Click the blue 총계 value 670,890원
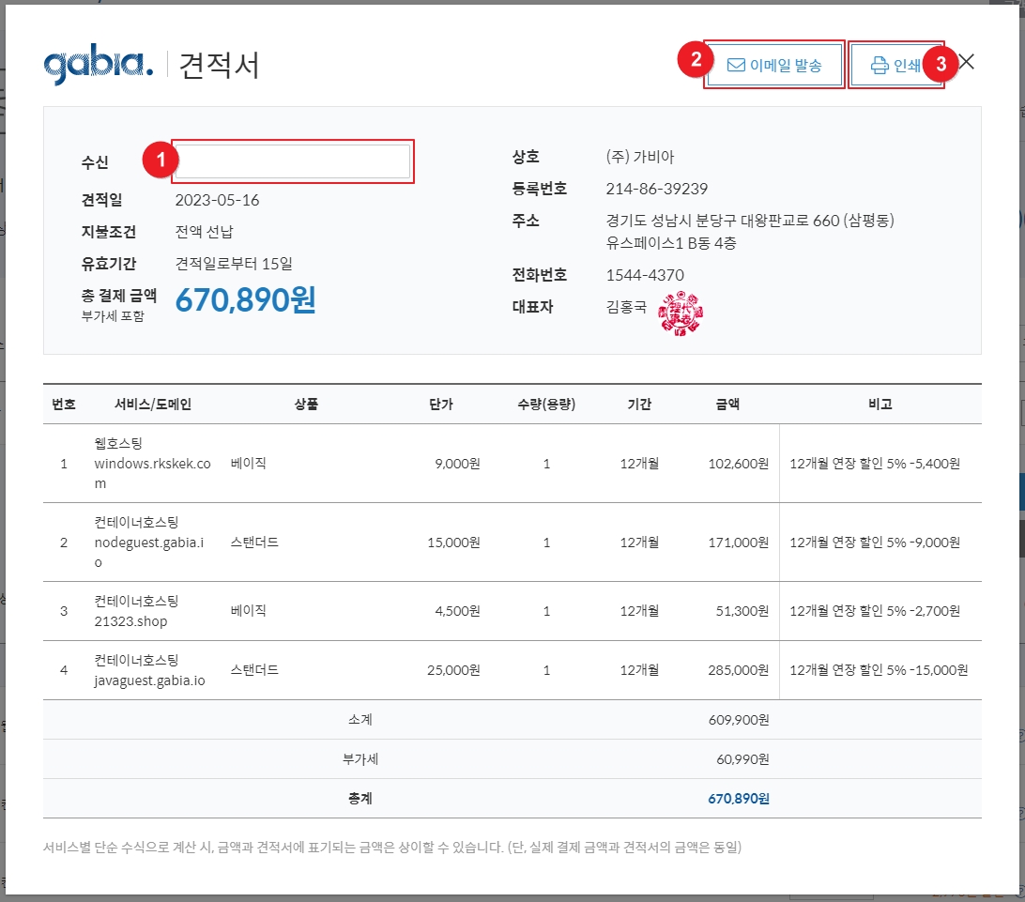The image size is (1025, 902). [739, 799]
